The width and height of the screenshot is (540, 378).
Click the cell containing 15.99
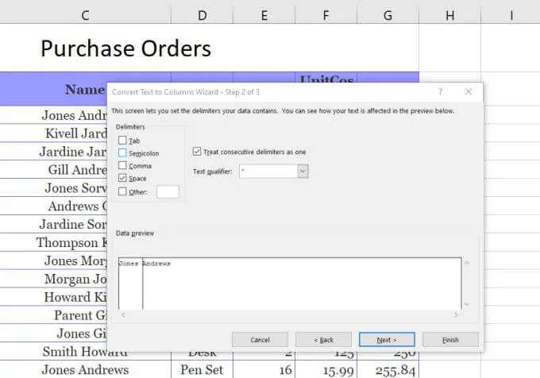click(x=326, y=369)
